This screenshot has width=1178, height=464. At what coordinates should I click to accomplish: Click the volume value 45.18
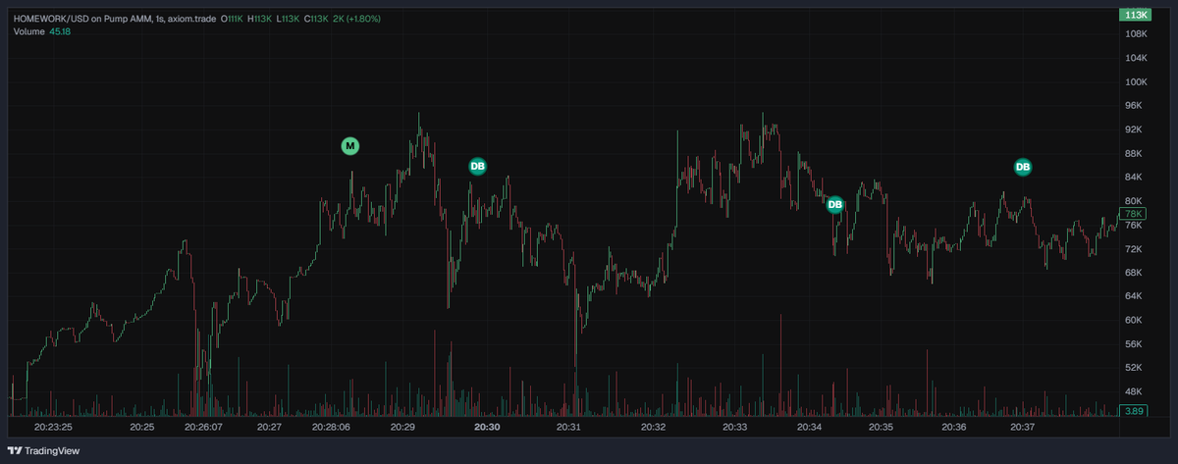click(x=60, y=31)
